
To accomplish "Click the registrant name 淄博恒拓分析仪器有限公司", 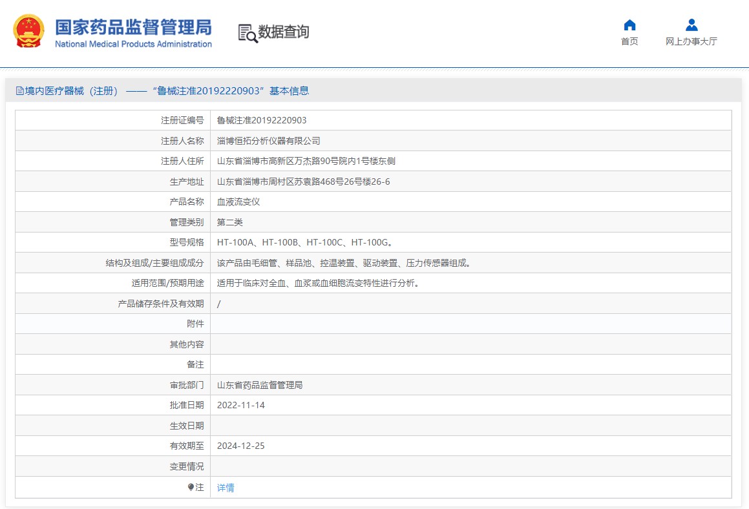I will (x=268, y=141).
